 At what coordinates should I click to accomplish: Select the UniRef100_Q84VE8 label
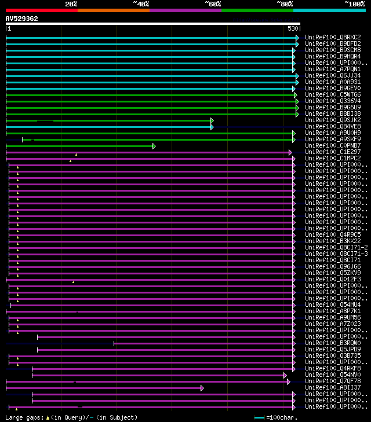(333, 127)
